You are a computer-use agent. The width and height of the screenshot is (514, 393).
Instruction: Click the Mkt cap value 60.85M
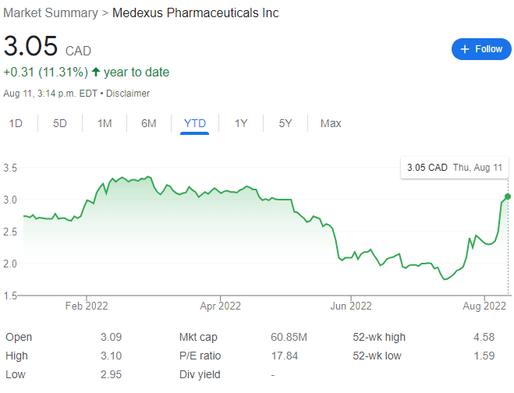pos(289,337)
